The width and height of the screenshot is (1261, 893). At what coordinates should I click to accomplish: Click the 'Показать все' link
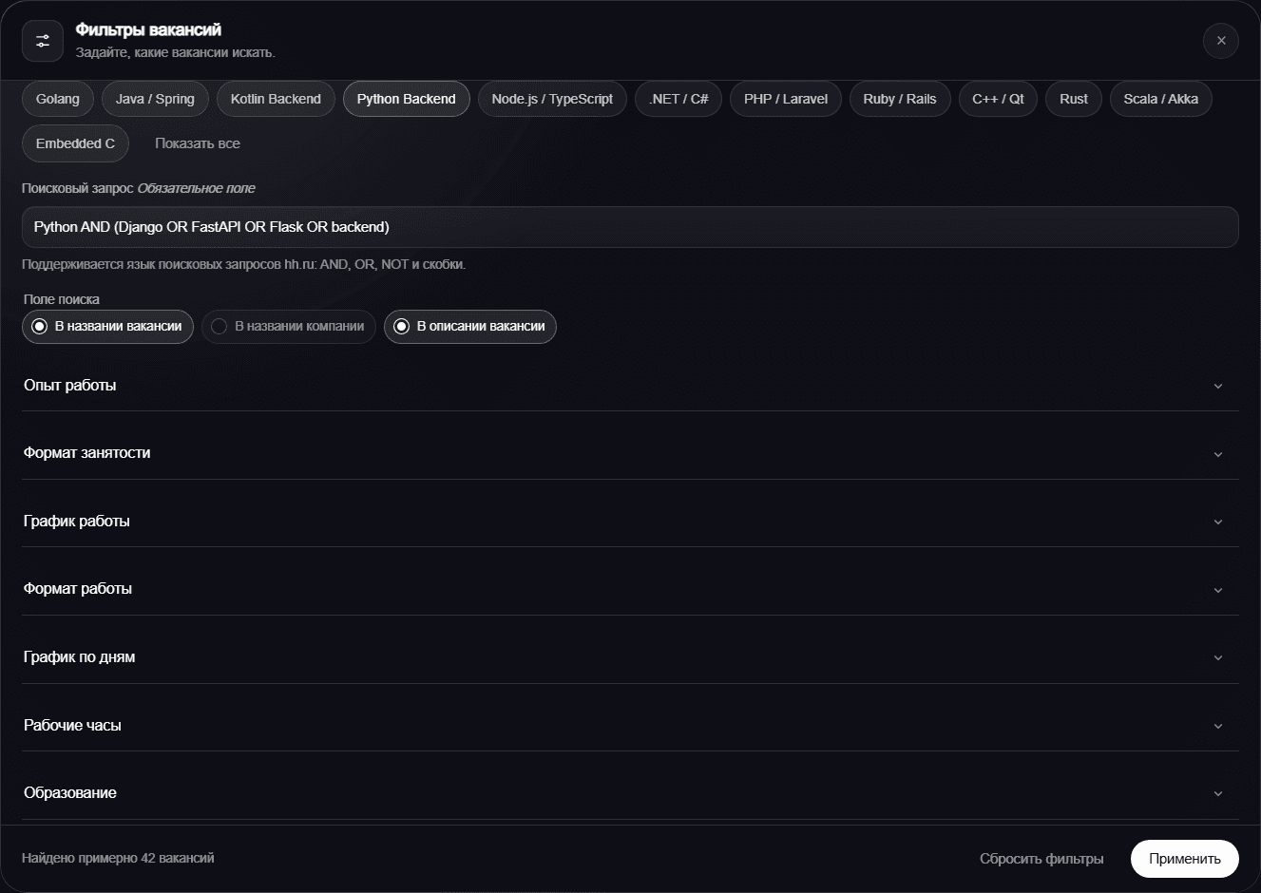point(198,143)
